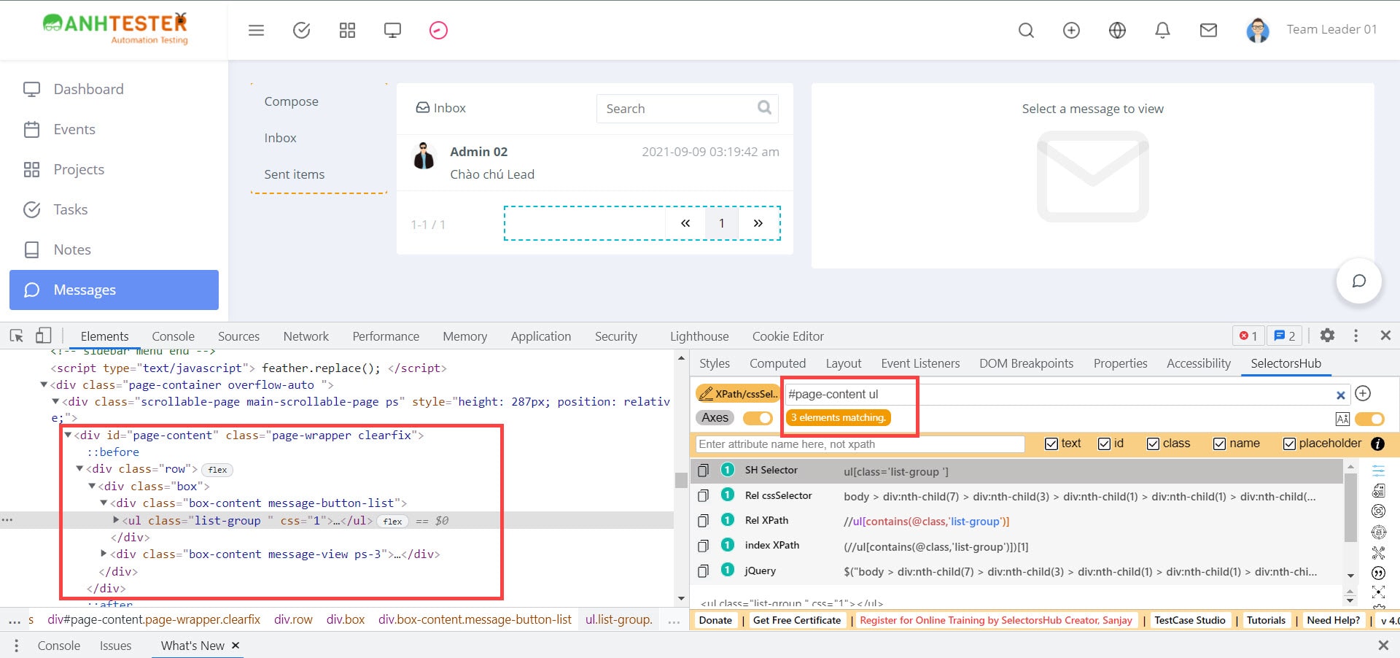The width and height of the screenshot is (1400, 658).
Task: Click the XPath/cssSel.. edit button
Action: pos(738,394)
